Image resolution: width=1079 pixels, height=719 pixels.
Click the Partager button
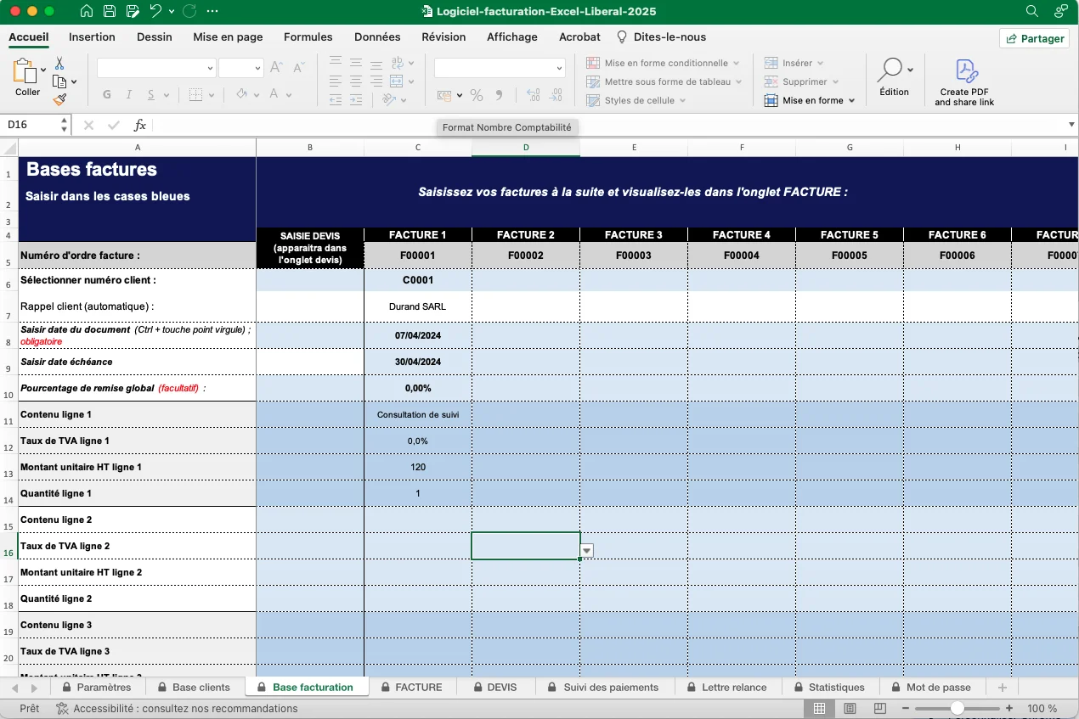[x=1034, y=38]
